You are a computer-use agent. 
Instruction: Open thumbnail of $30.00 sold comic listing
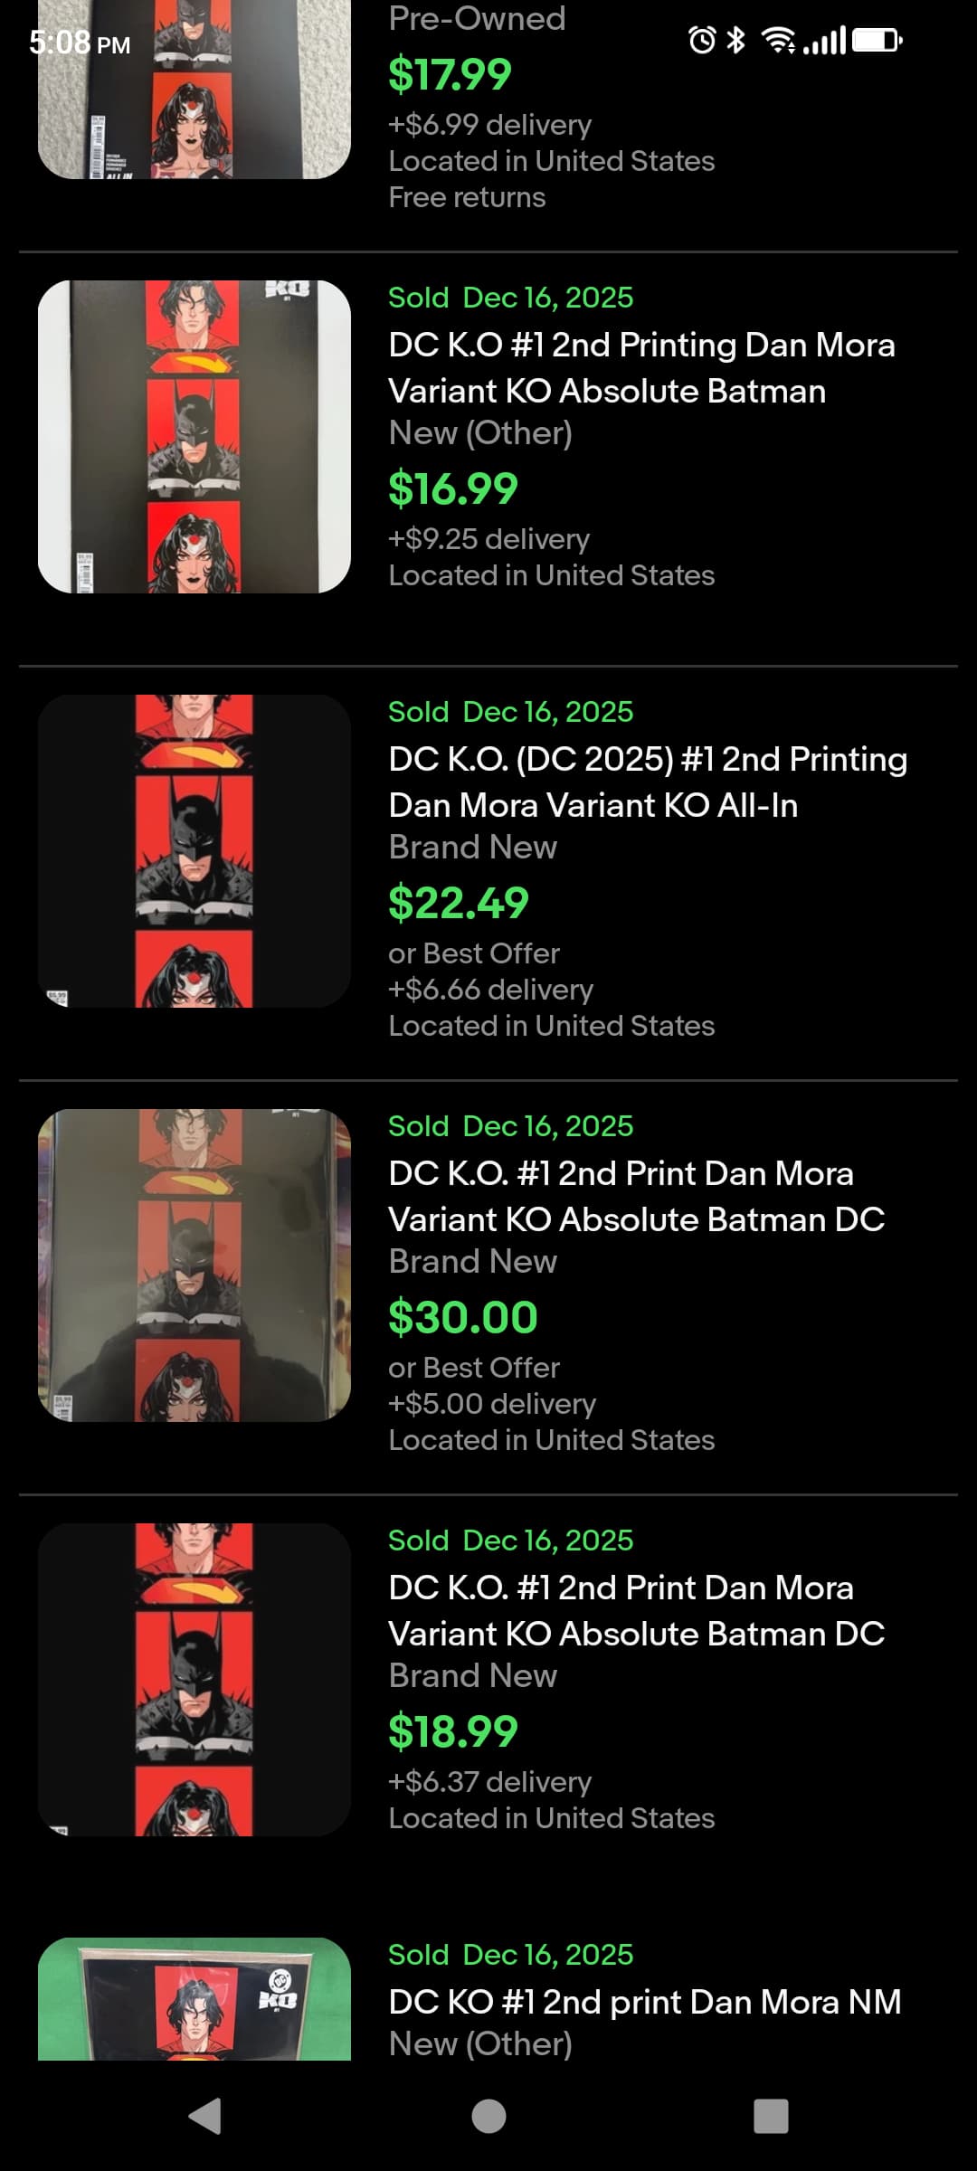(194, 1266)
